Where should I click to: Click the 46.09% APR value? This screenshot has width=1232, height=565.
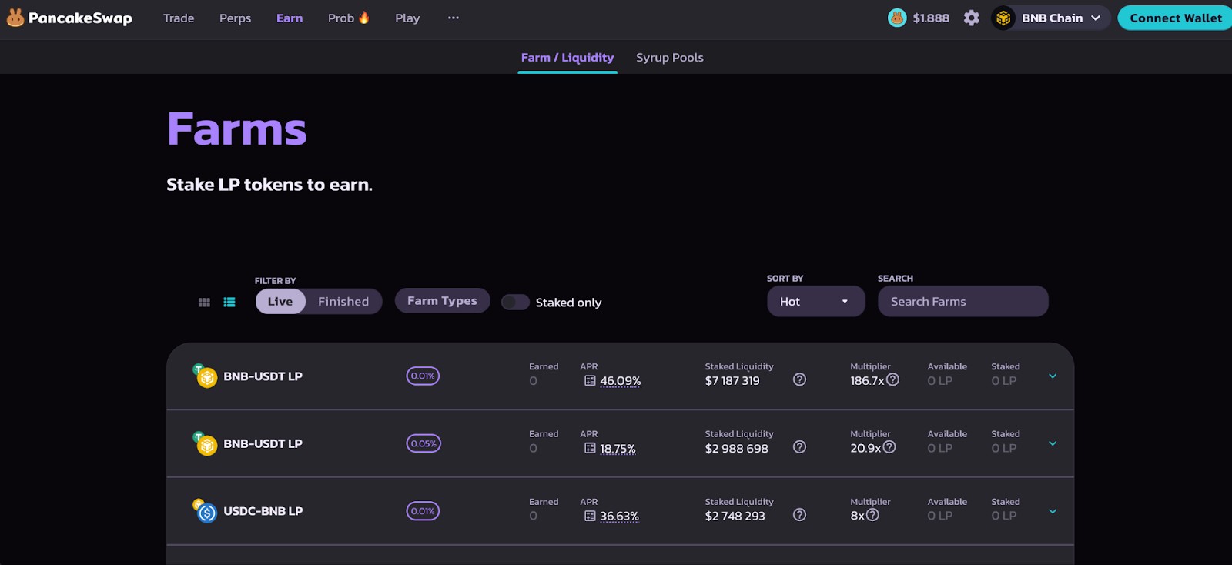(x=621, y=381)
